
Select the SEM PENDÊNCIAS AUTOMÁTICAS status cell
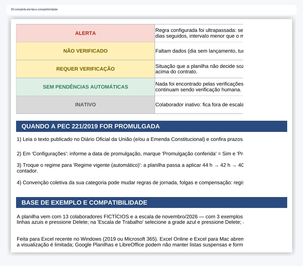(x=85, y=87)
